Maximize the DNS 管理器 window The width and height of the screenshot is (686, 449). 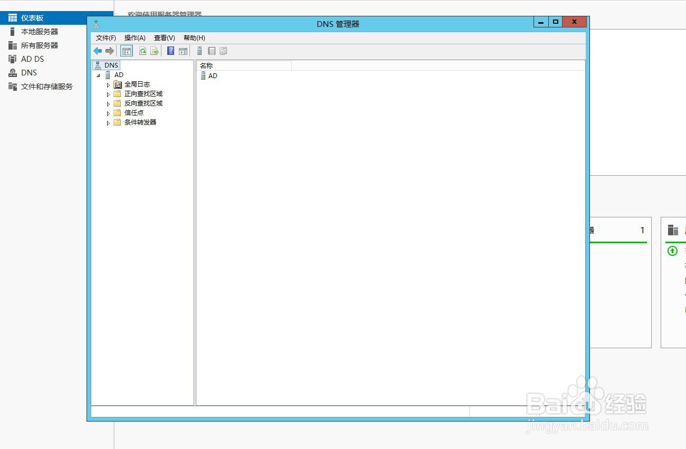coord(555,22)
